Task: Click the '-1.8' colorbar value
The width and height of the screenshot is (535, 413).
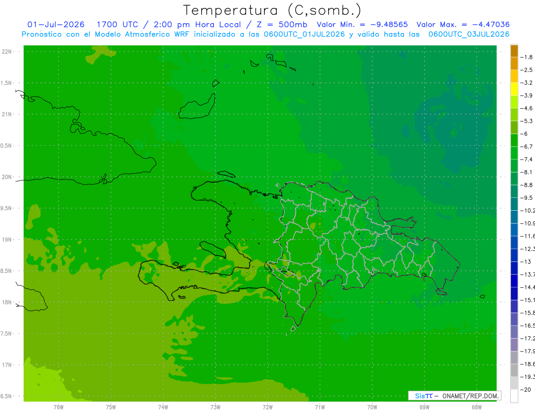Action: coord(527,57)
